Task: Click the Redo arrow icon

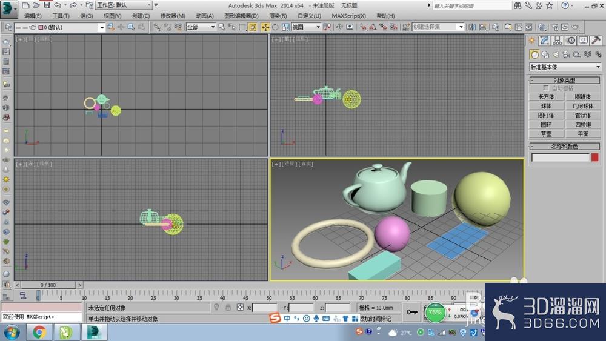Action: [73, 5]
